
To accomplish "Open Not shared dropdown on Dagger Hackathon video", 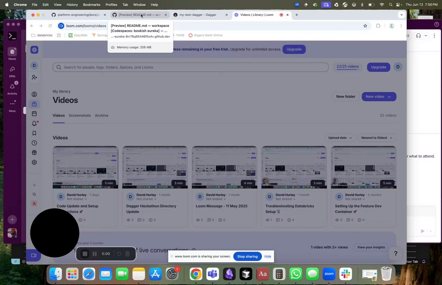I will click(x=146, y=199).
